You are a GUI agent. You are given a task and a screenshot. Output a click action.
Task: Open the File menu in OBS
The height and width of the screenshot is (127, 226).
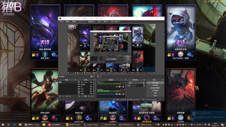61,22
